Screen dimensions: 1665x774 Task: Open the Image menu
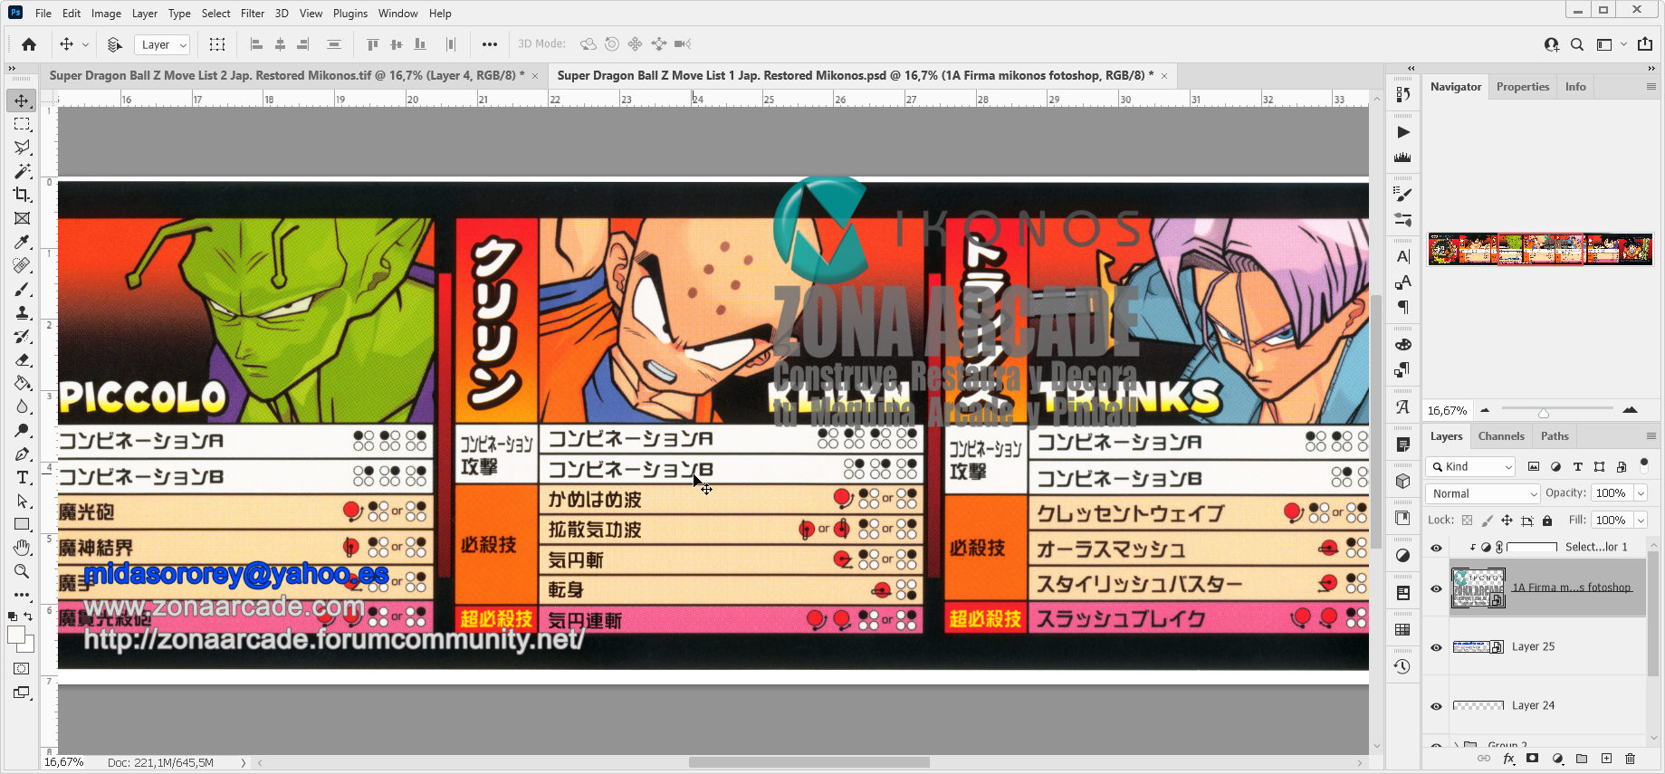(106, 14)
